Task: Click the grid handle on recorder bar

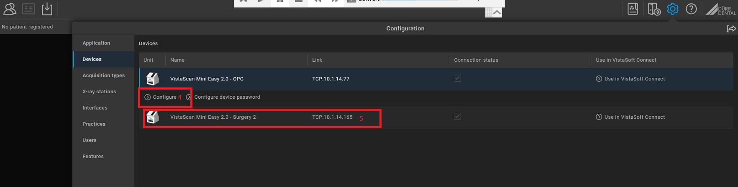Action: point(489,12)
